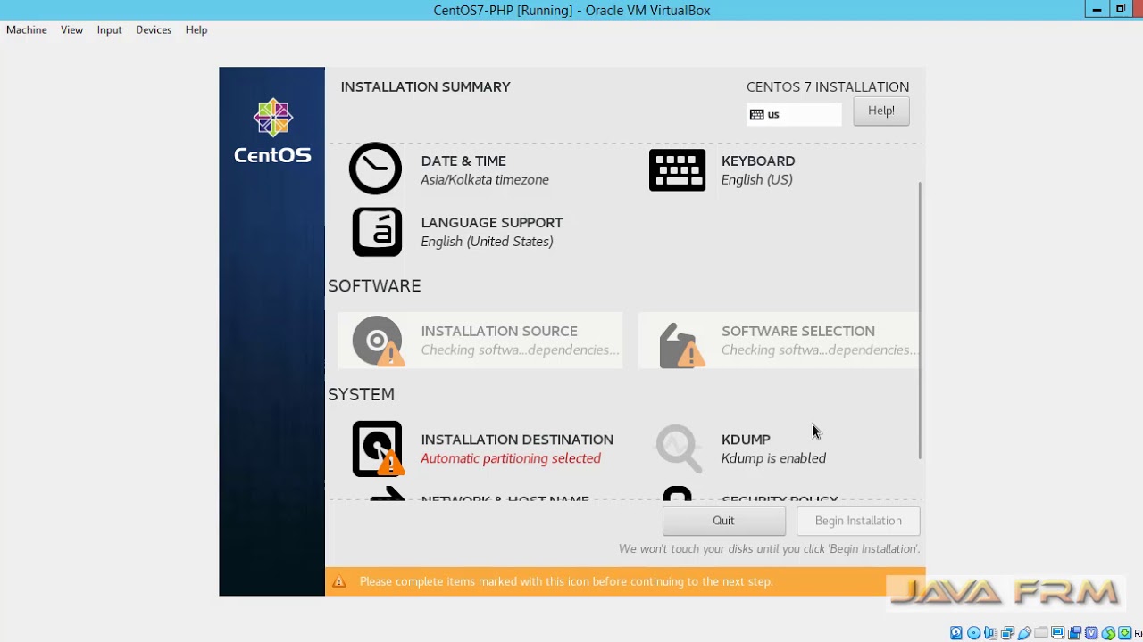Open the Machine menu
Screen dimensions: 1143x642
click(27, 29)
